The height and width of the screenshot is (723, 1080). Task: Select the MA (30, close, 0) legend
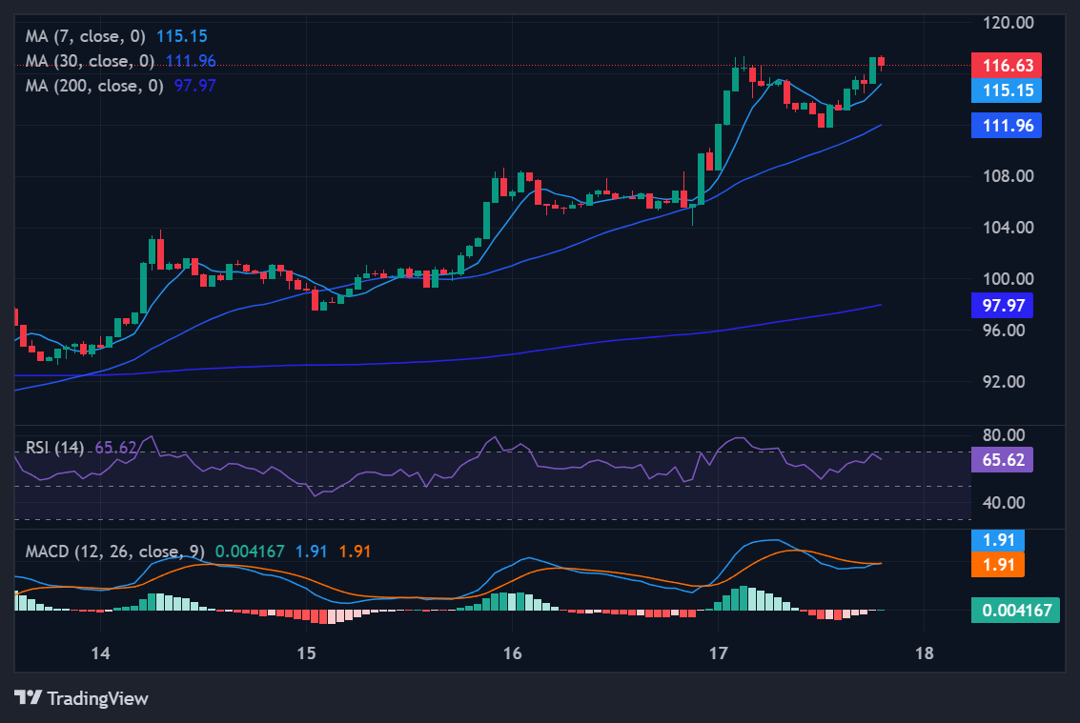pyautogui.click(x=92, y=61)
